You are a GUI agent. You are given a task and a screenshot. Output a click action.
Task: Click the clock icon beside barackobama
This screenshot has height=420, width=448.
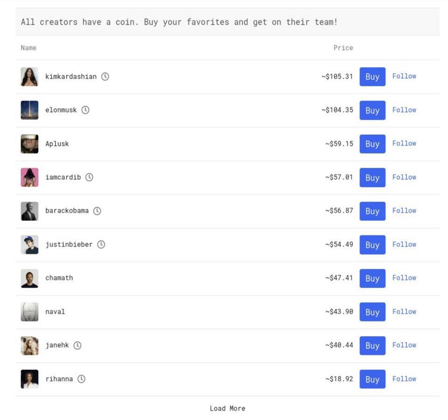[x=97, y=211]
